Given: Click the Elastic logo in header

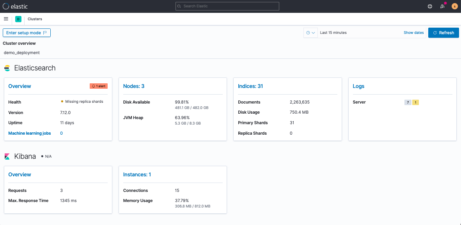Looking at the screenshot, I should (15, 6).
